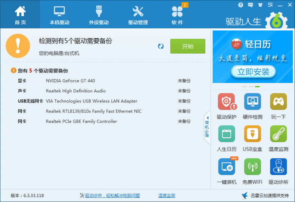Click 未备份 status for Realtek Audio
Viewport: 295px width, 202px height.
[x=184, y=91]
